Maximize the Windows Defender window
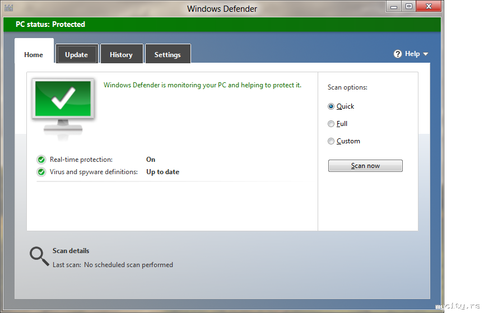Screen dimensions: 484x313 (409, 6)
